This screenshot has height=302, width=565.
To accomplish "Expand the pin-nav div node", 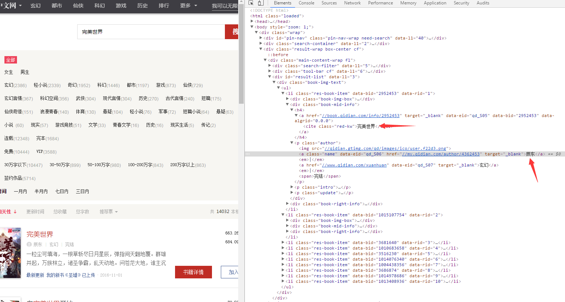I will pos(261,38).
